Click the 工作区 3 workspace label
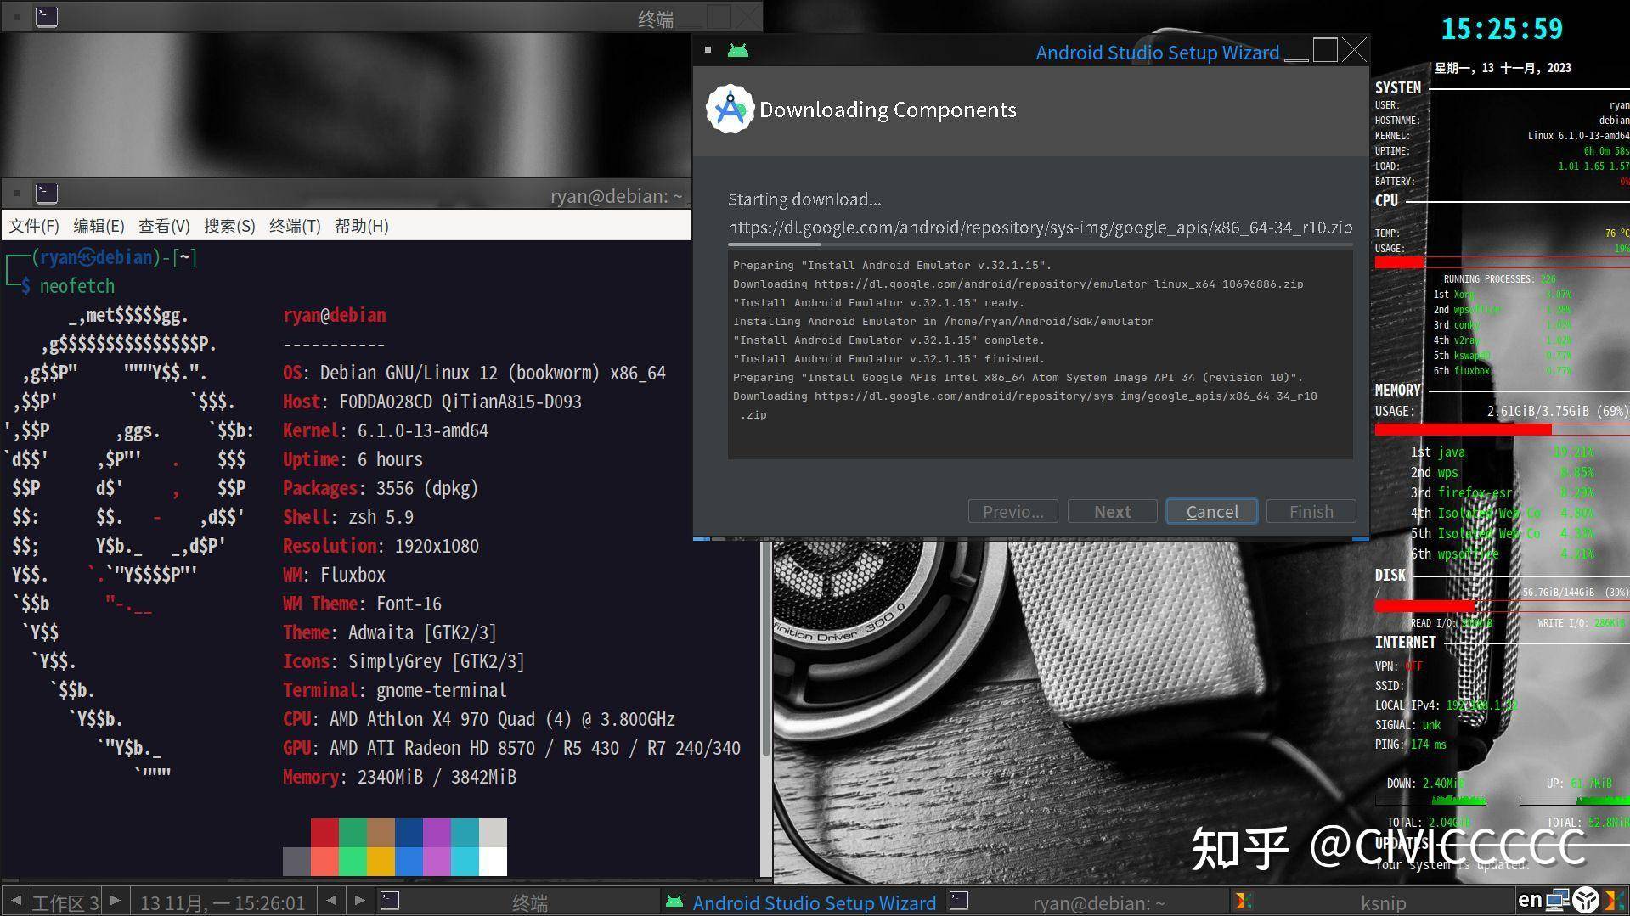This screenshot has height=916, width=1630. pos(65,902)
